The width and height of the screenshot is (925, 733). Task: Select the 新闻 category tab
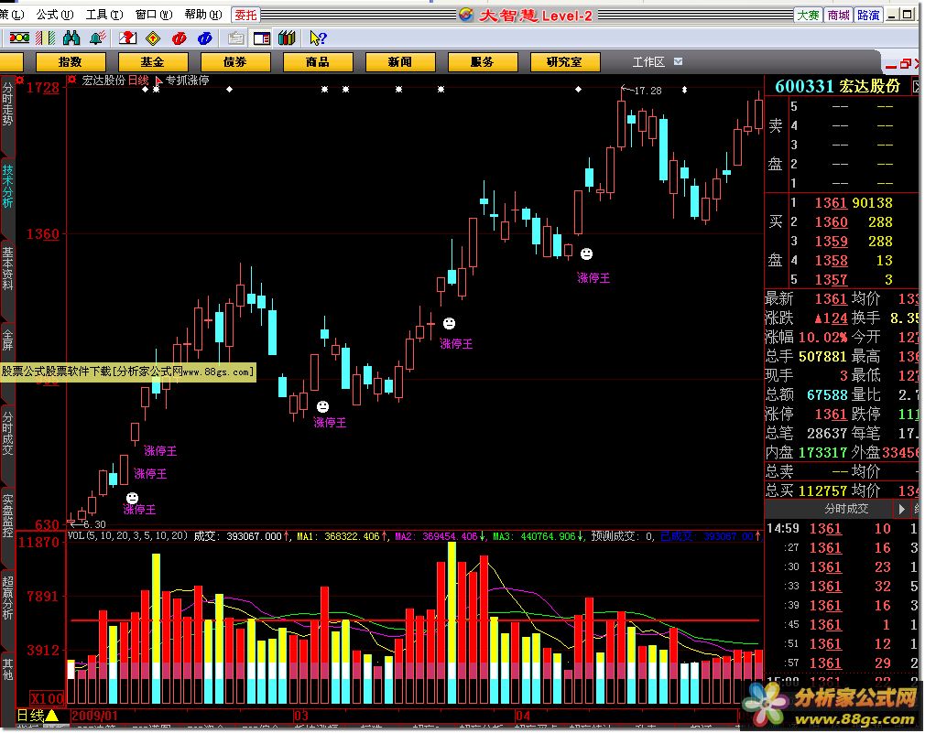point(400,62)
